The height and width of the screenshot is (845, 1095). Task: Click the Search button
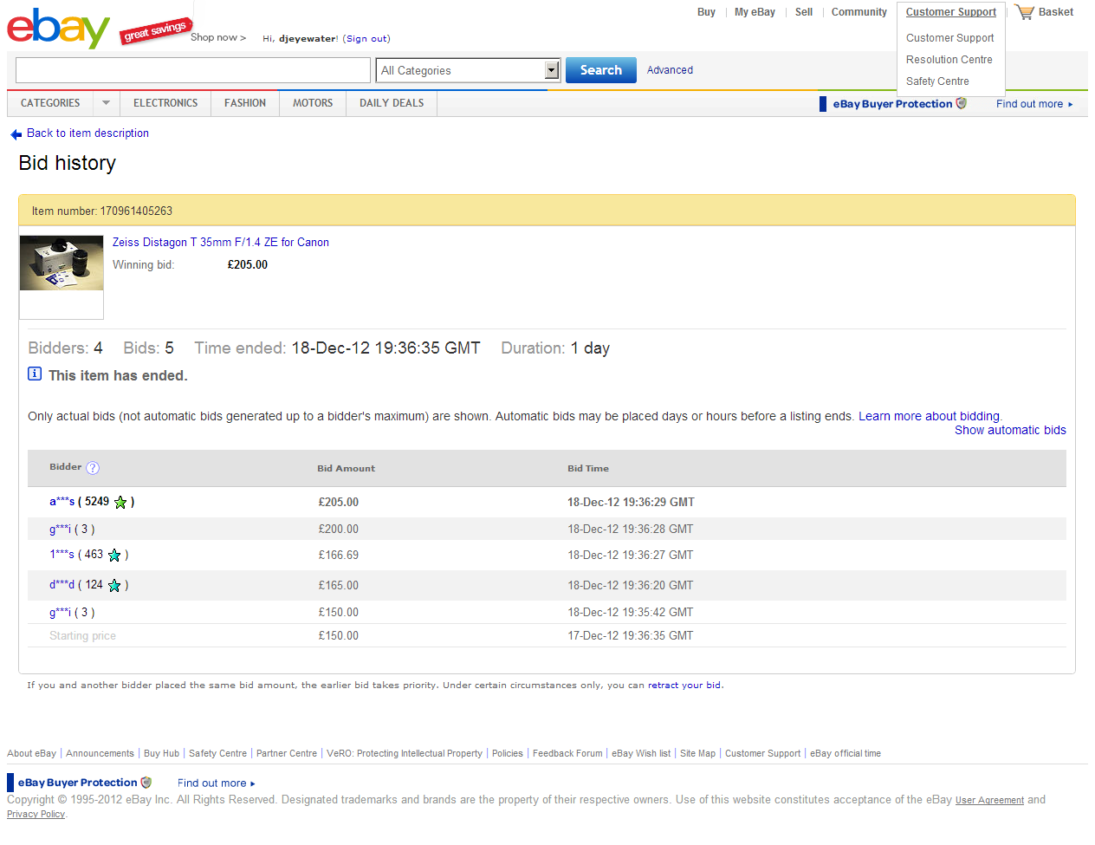coord(601,70)
